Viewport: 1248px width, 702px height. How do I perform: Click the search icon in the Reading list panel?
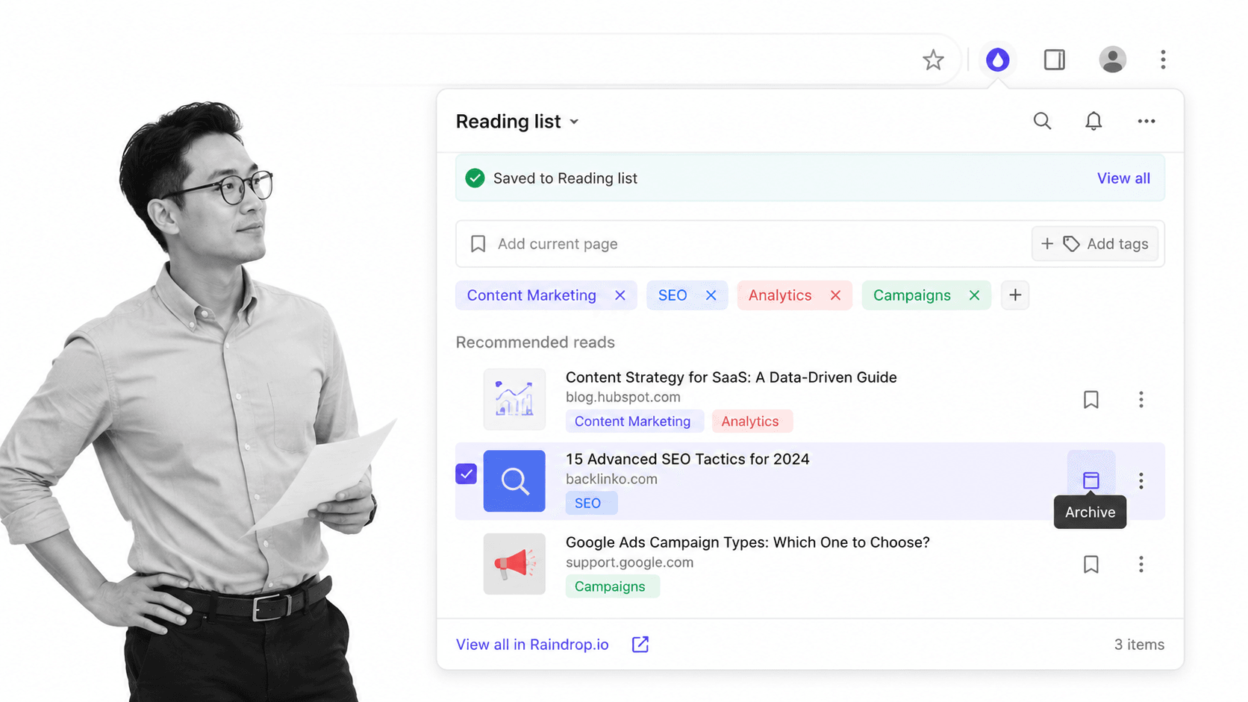coord(1042,121)
